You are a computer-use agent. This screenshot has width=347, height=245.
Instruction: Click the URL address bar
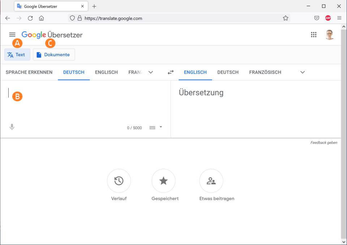[x=179, y=18]
